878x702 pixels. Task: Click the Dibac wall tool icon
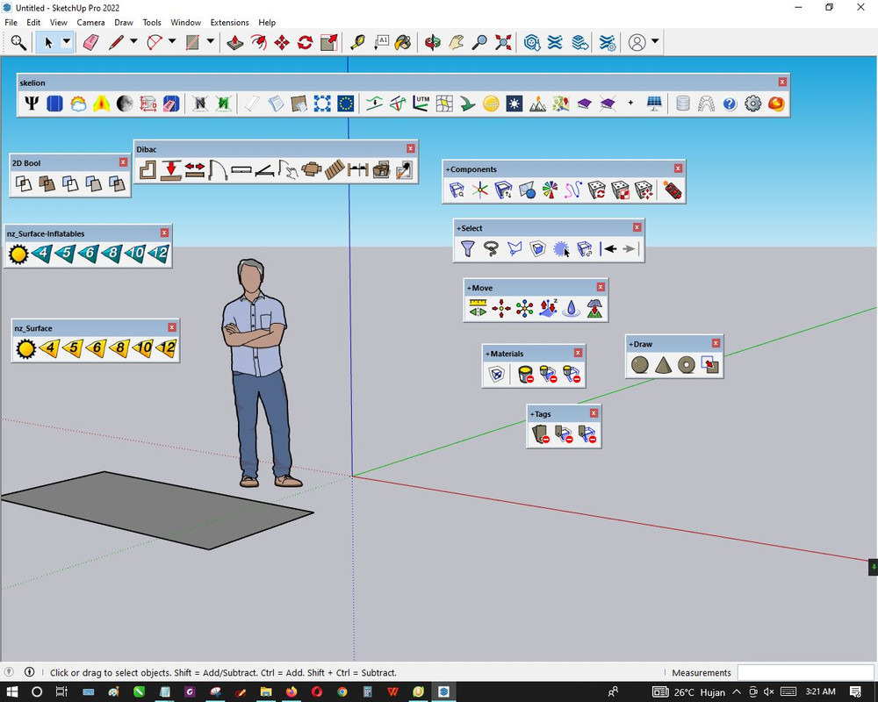(148, 169)
